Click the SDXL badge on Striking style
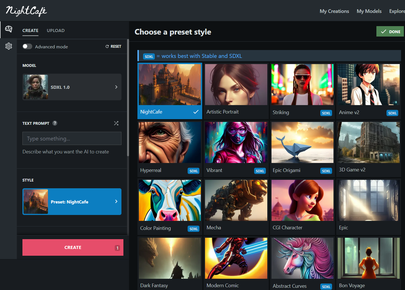 click(x=326, y=113)
